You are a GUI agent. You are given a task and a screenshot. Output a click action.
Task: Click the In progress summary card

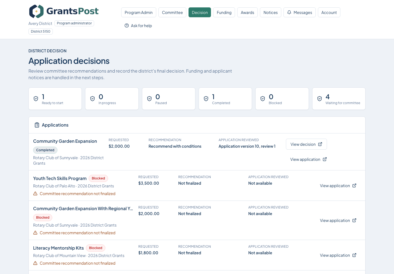coord(112,99)
